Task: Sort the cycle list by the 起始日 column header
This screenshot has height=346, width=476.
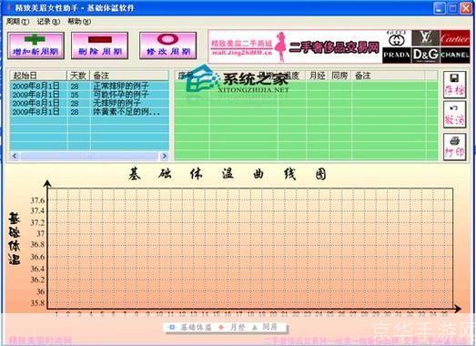Action: pos(38,76)
